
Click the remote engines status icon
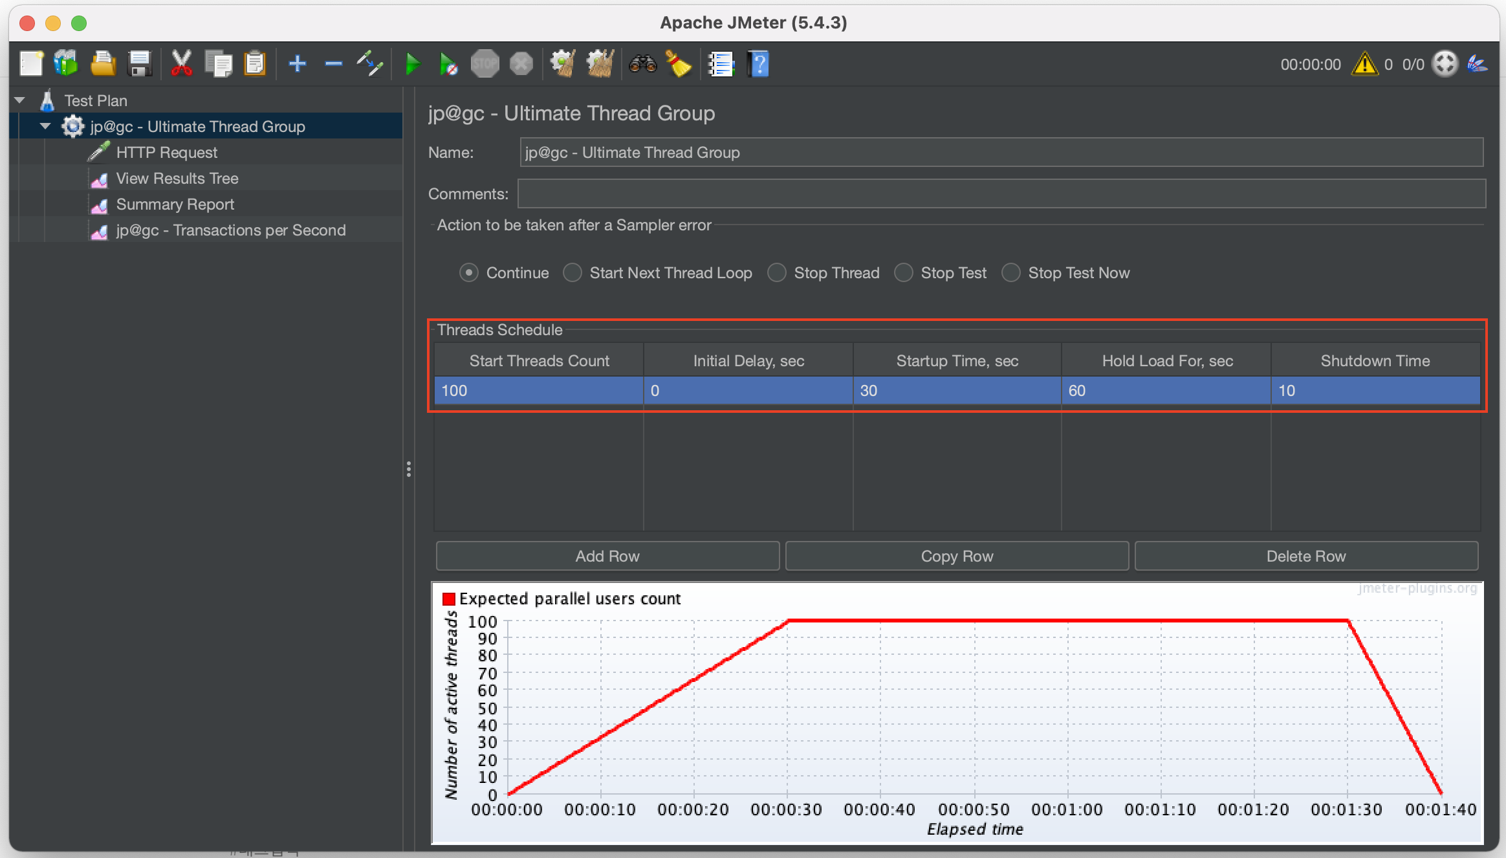pyautogui.click(x=1445, y=64)
